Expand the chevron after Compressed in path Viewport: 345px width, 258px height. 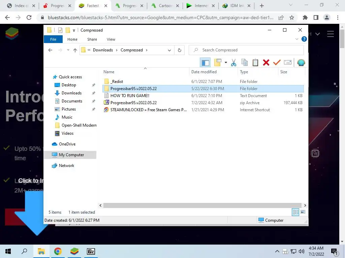pyautogui.click(x=147, y=50)
